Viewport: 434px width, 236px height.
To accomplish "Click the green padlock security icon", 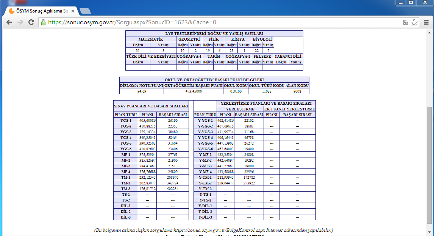I will click(43, 22).
